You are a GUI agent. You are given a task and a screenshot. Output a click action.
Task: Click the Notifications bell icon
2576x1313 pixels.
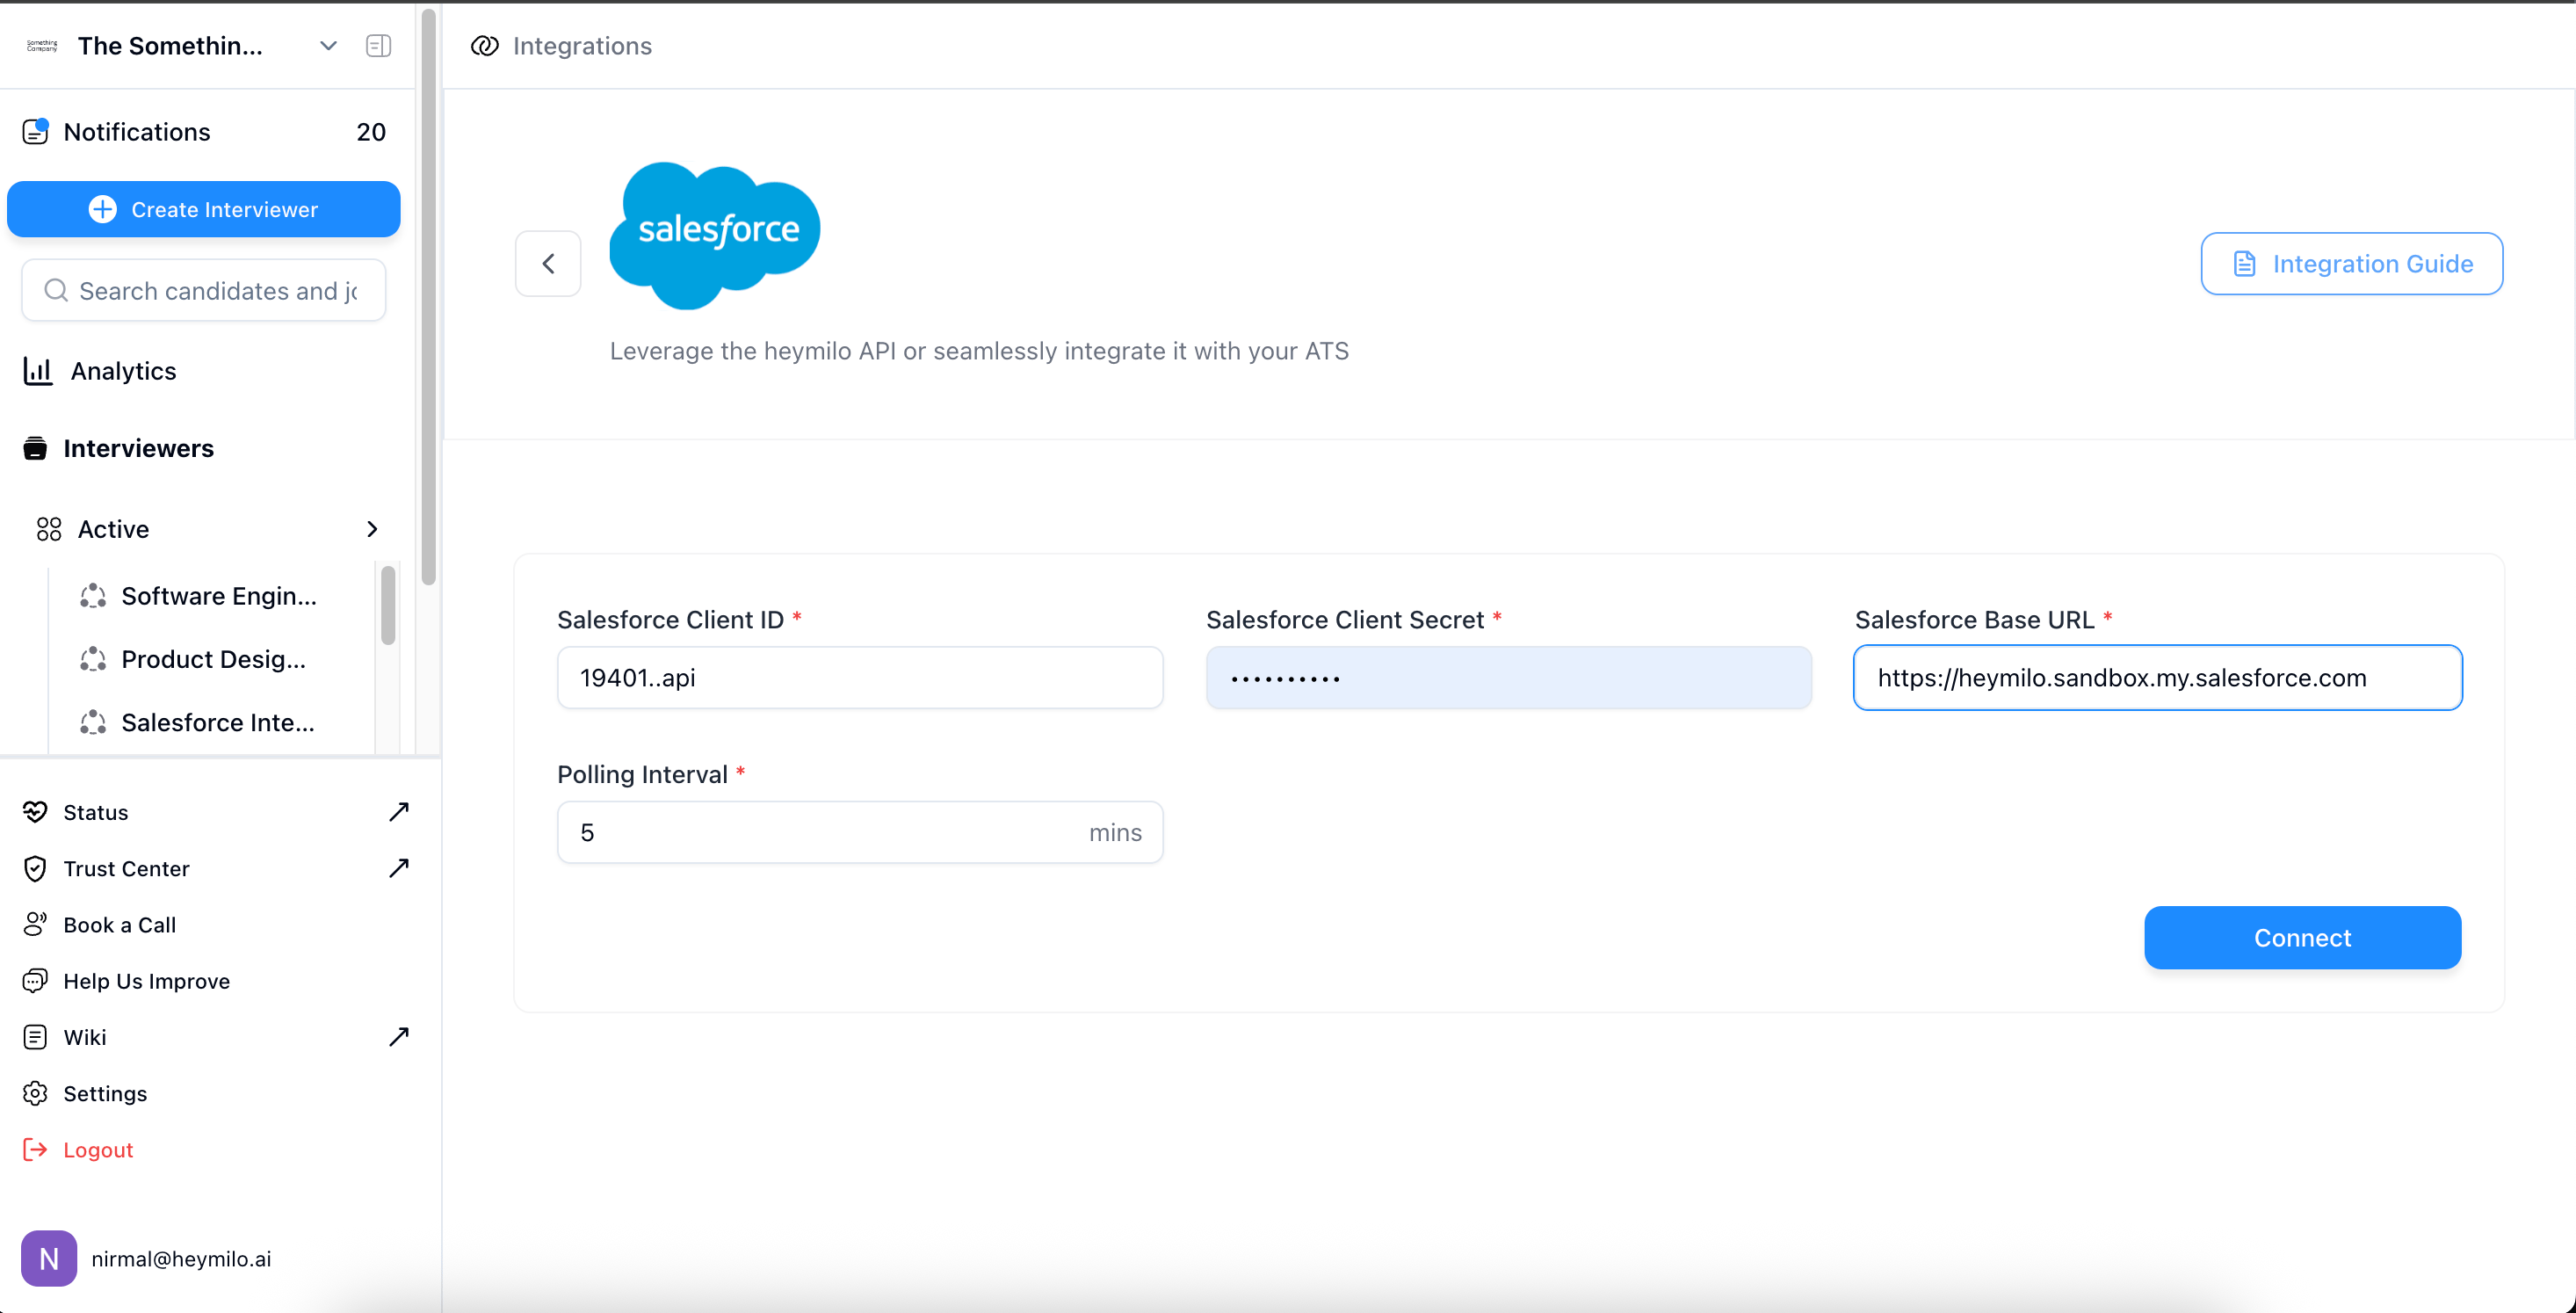(36, 131)
